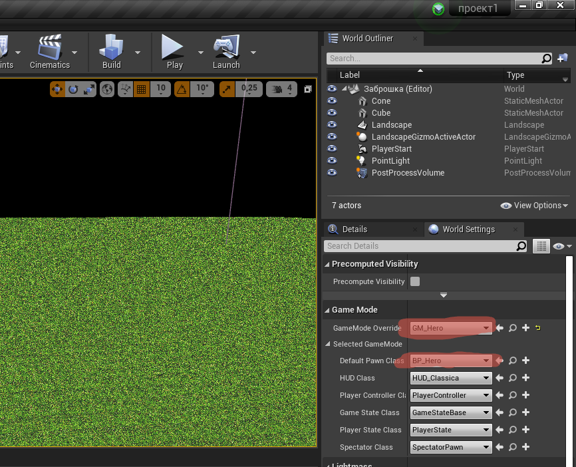Screen dimensions: 576x467
Task: Open Default Pawn Class BP_Hero dropdown
Action: (x=451, y=361)
